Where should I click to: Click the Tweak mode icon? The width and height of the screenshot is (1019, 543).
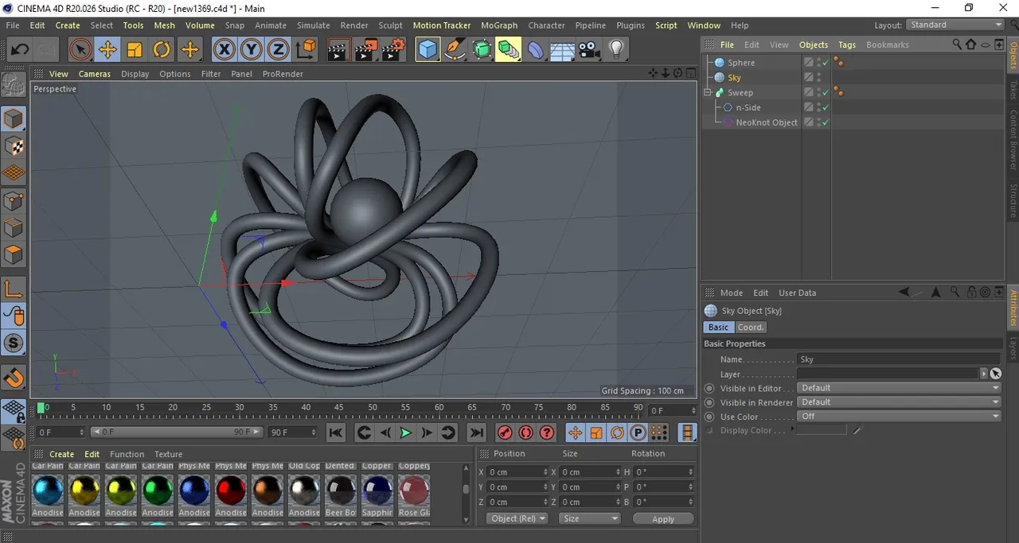(14, 316)
